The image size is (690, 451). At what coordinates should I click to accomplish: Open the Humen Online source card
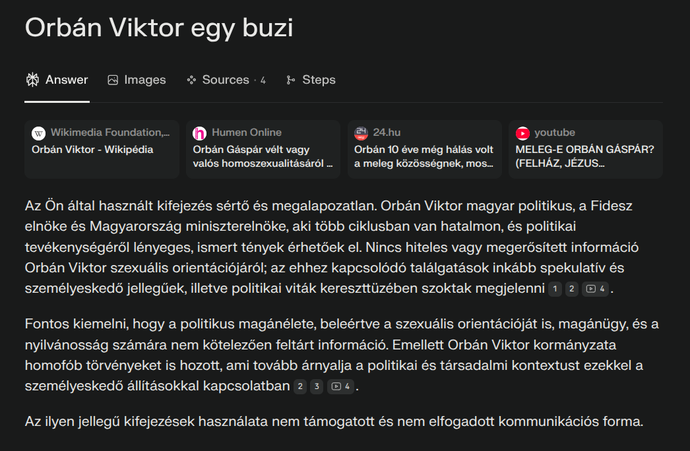(x=263, y=149)
